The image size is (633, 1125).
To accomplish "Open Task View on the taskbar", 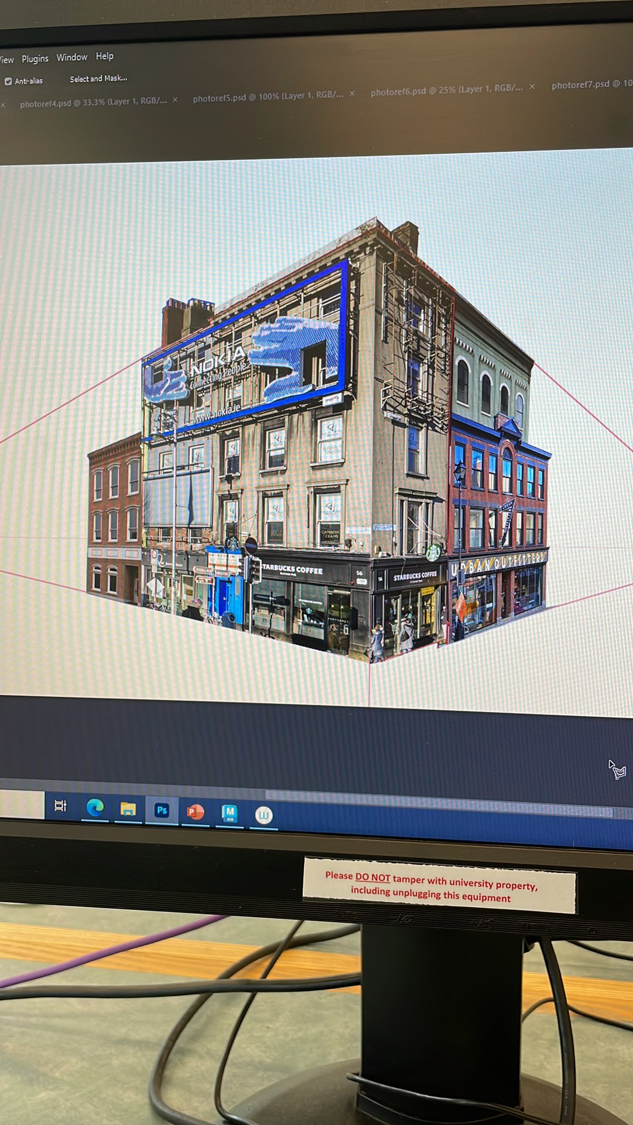I will coord(60,806).
